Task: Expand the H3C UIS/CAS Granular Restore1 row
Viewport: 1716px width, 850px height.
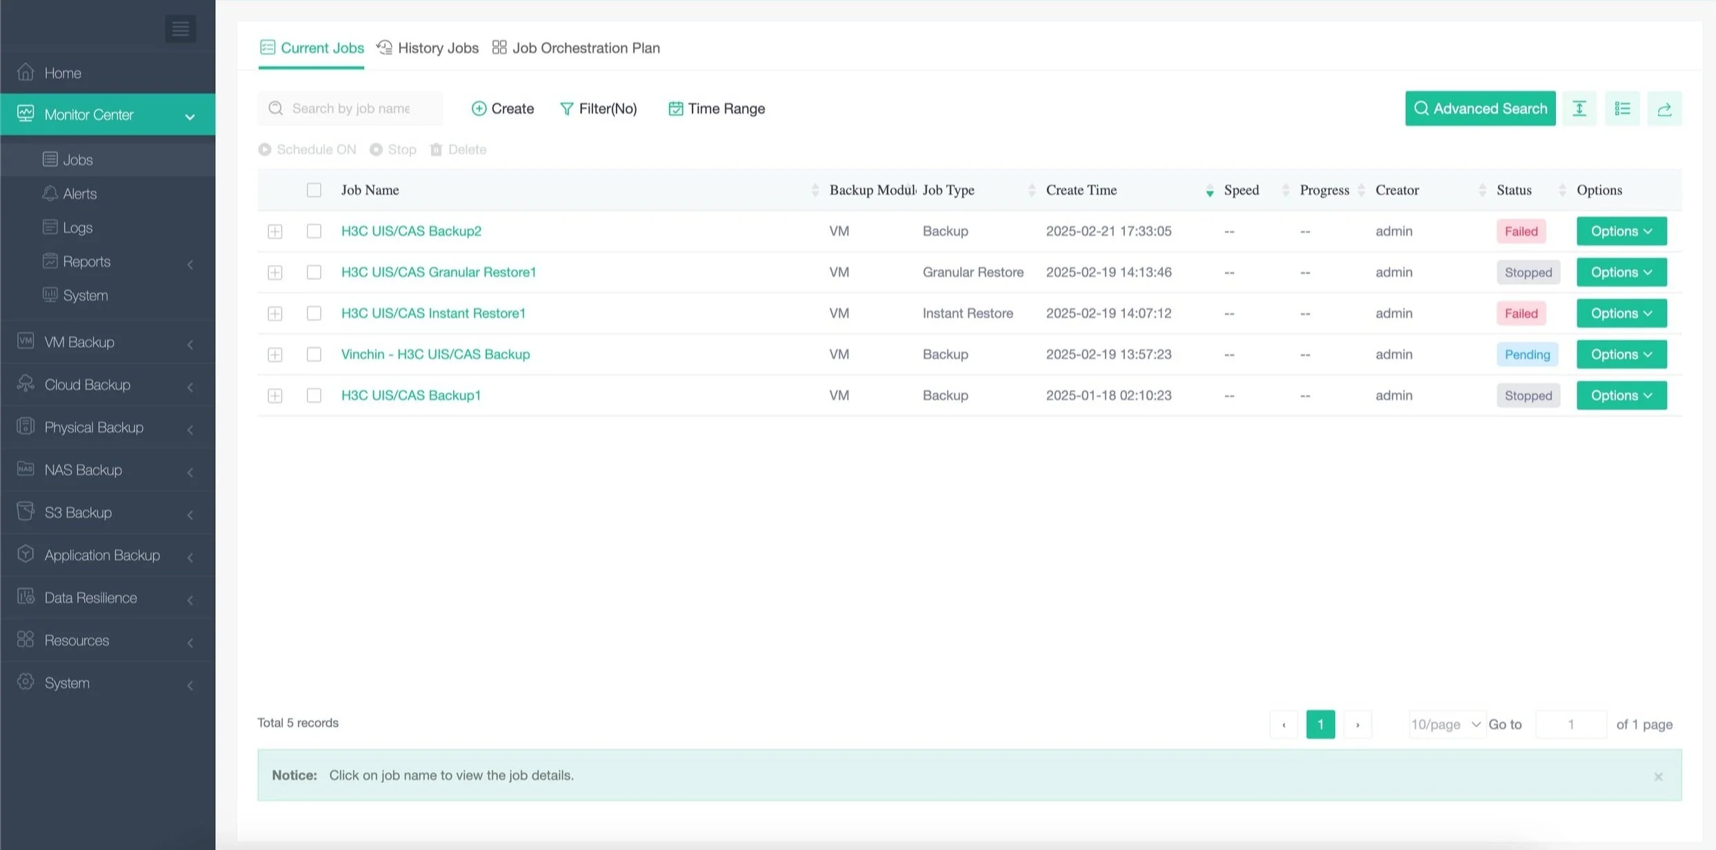Action: [275, 273]
